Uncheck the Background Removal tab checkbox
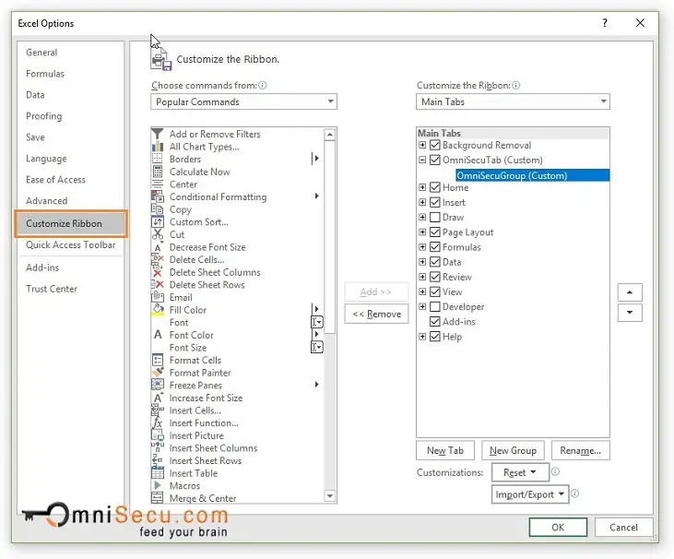The image size is (674, 559). [435, 145]
